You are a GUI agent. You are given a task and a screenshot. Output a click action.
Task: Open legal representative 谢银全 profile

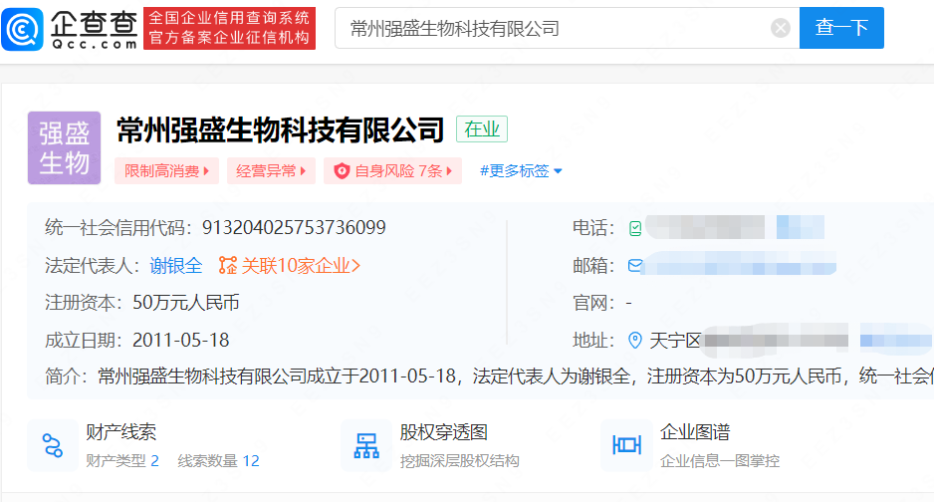[x=175, y=266]
